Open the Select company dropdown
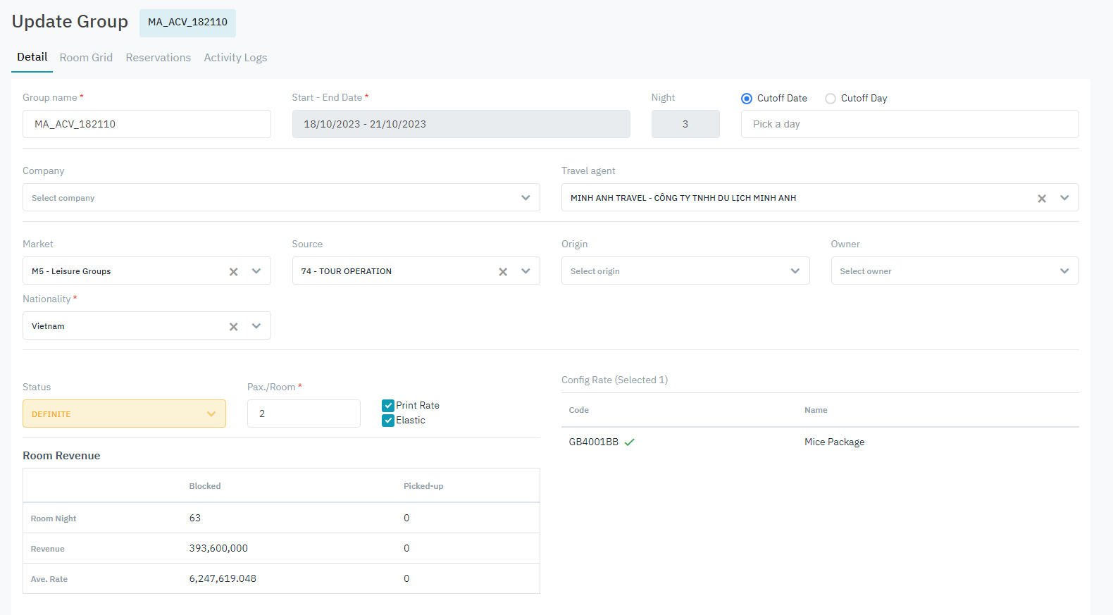 (x=280, y=198)
